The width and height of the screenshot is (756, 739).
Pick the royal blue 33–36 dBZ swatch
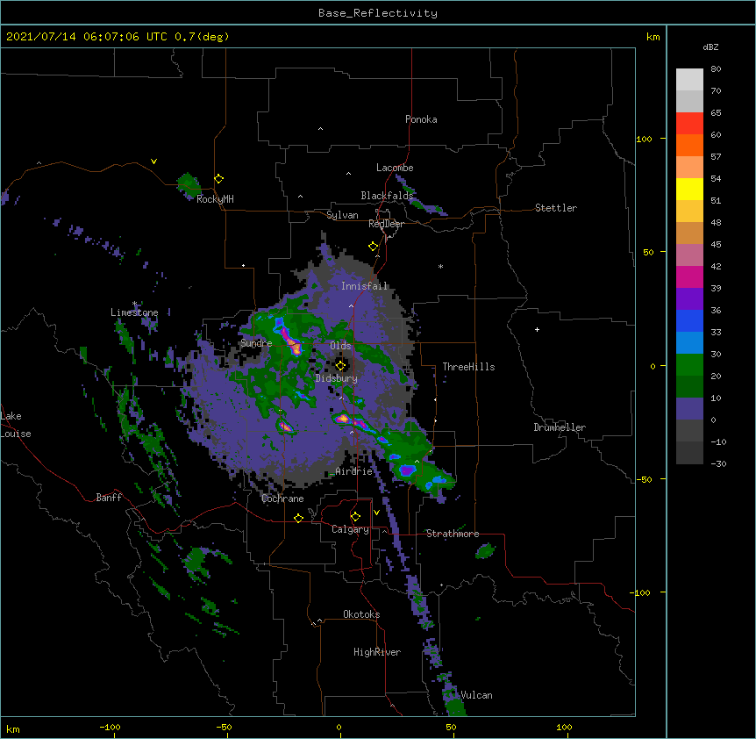tap(689, 320)
